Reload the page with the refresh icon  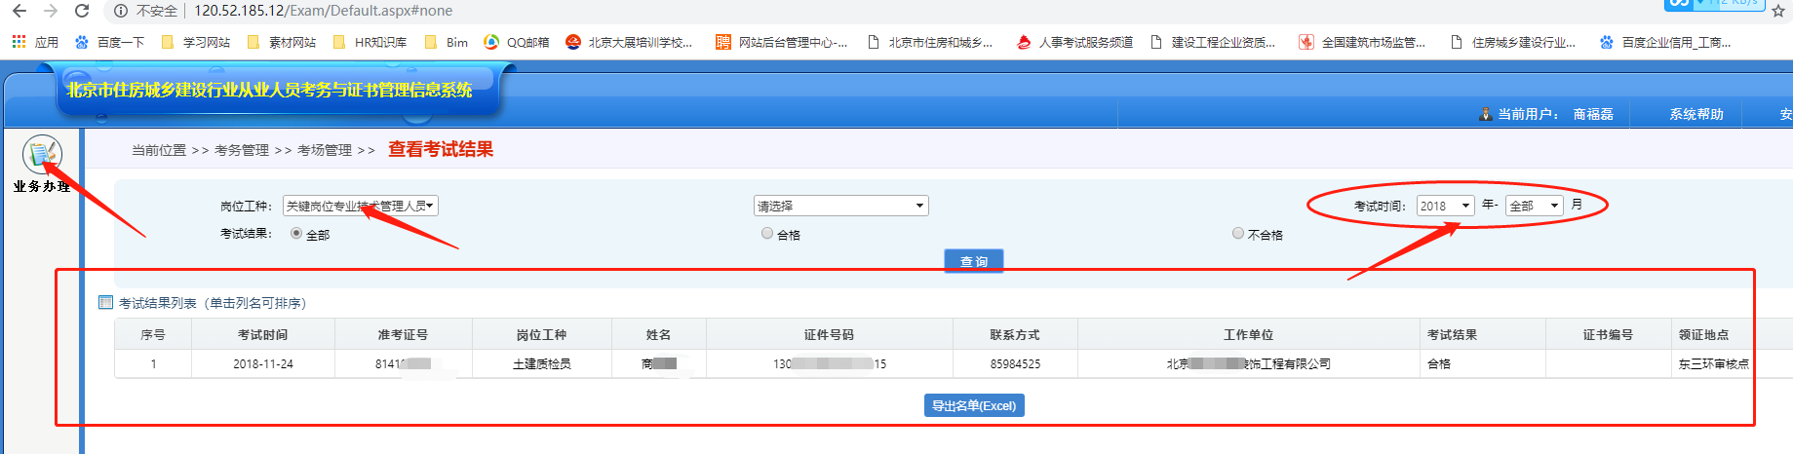click(82, 11)
